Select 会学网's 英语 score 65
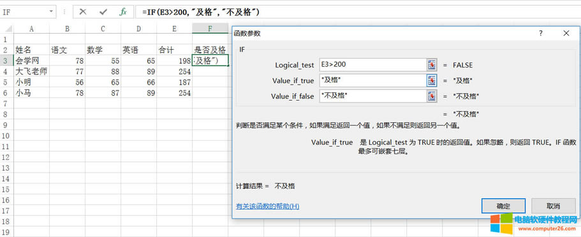The width and height of the screenshot is (581, 237). pyautogui.click(x=138, y=61)
